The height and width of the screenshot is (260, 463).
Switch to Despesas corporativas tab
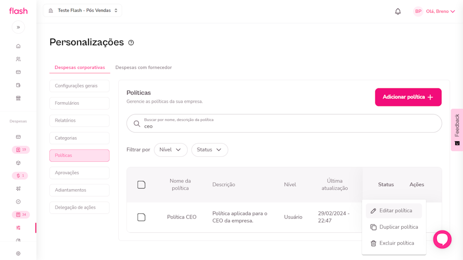(x=80, y=67)
